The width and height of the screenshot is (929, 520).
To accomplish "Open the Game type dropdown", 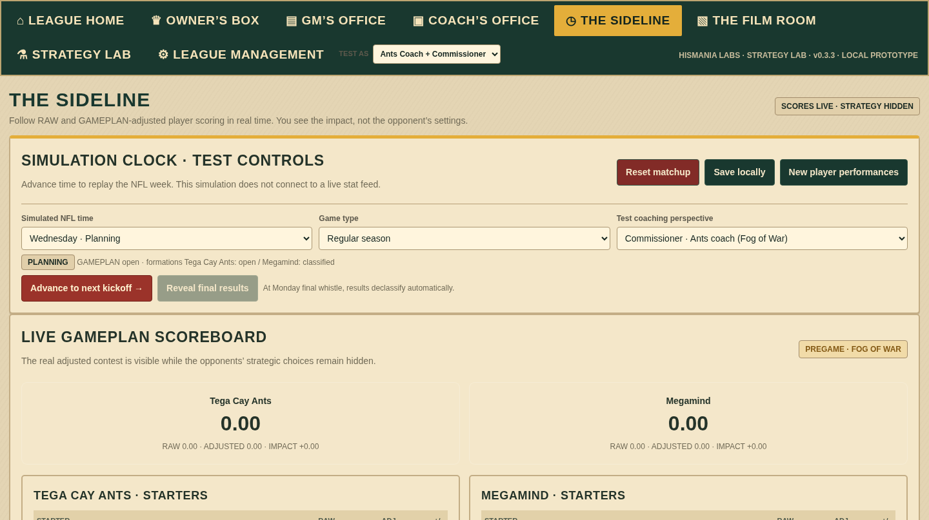I will [464, 238].
